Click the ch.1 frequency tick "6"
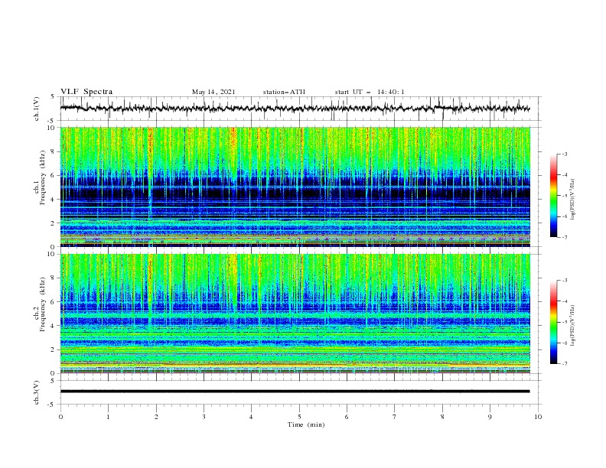 (x=54, y=176)
